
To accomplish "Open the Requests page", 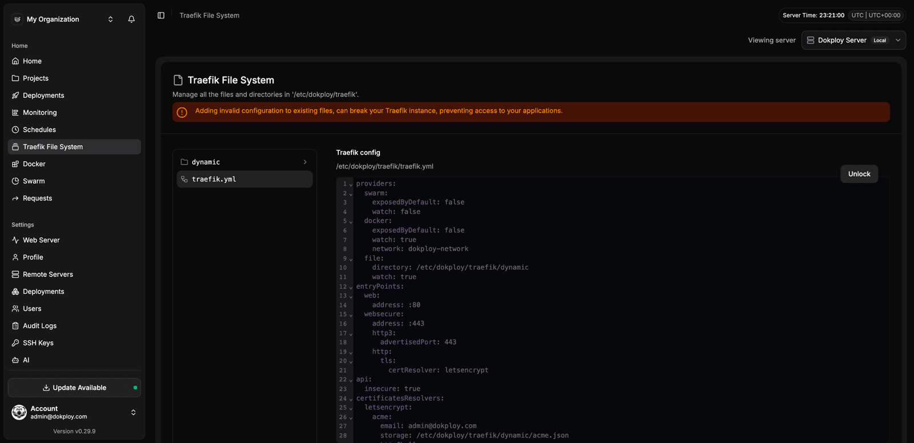I will pyautogui.click(x=74, y=198).
